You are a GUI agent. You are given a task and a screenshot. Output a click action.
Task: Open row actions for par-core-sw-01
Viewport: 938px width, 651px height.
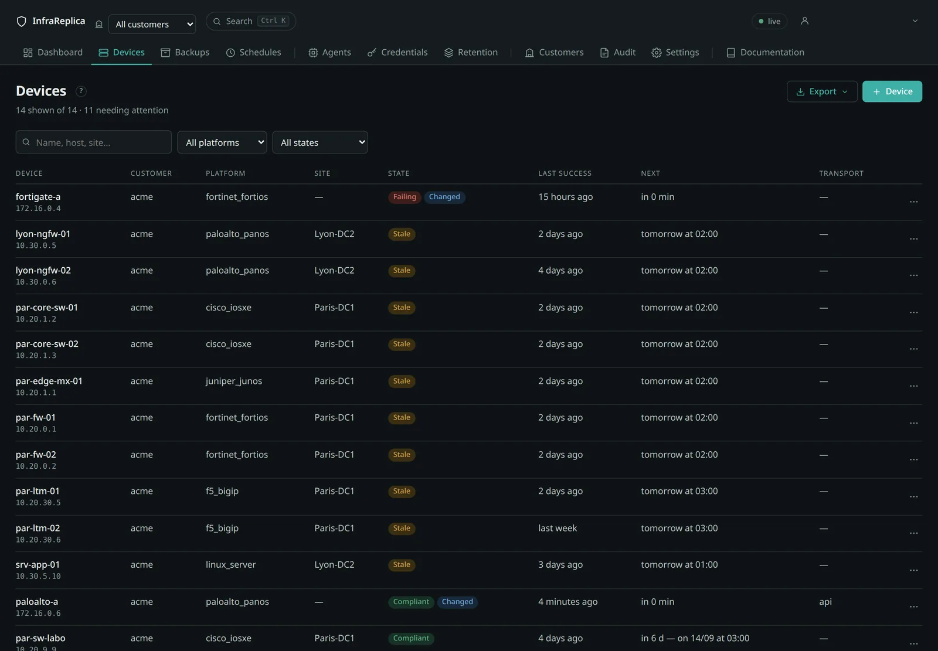point(913,313)
